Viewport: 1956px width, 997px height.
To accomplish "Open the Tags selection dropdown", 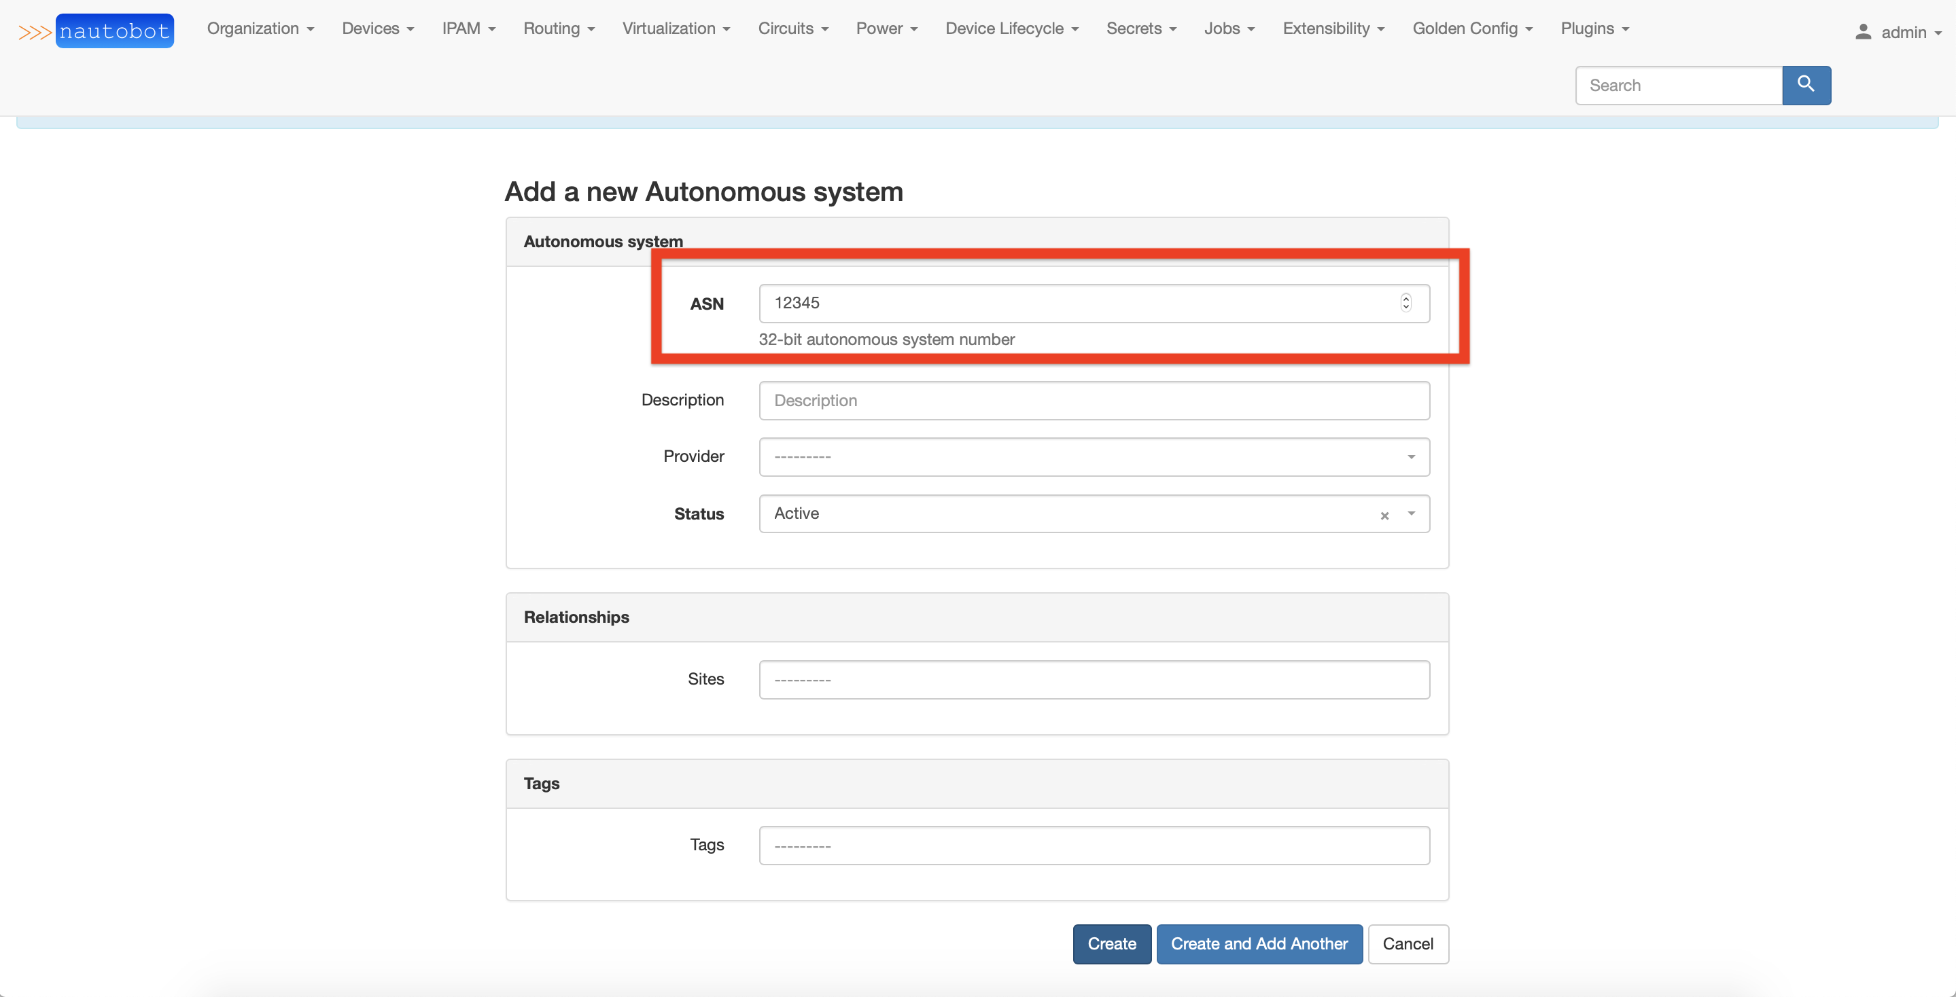I will pyautogui.click(x=1094, y=844).
